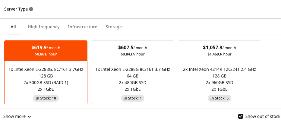Screen dimensions: 281x123
Task: Click the In Stock: 5 badge
Action: [x=219, y=98]
